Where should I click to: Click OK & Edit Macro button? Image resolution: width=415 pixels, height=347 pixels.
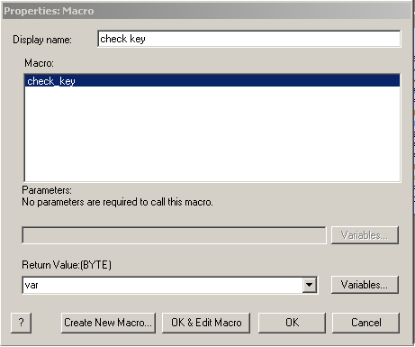[x=206, y=323]
